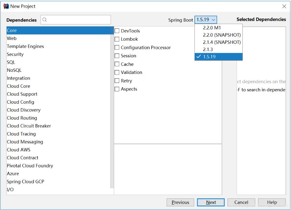Check the Lombok dependency
This screenshot has height=210, width=291.
[117, 39]
